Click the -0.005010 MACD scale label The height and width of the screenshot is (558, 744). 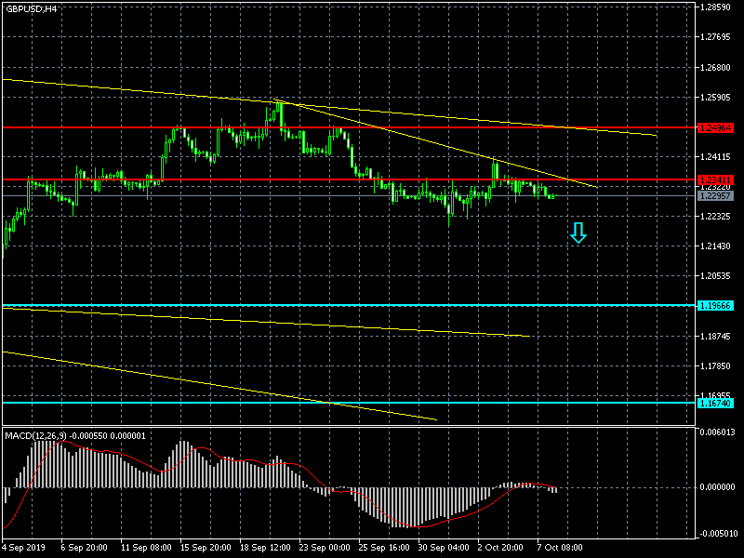[x=719, y=534]
